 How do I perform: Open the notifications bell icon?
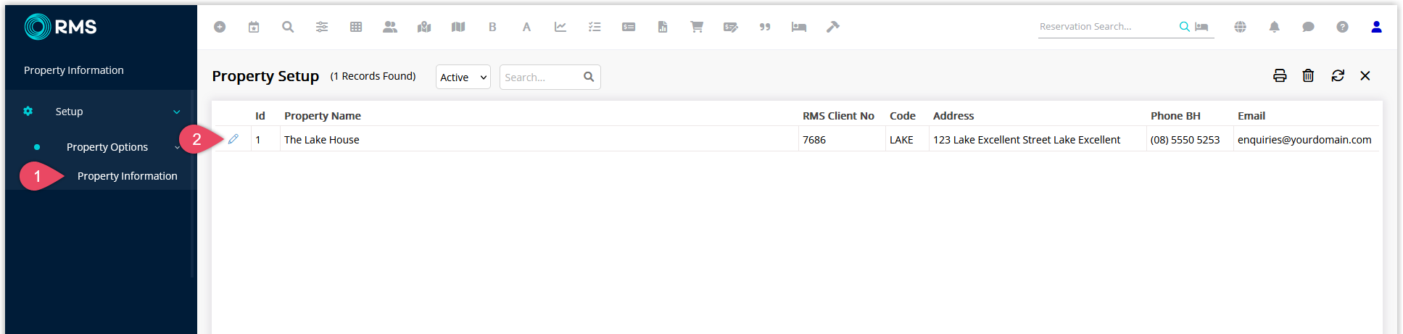1275,27
